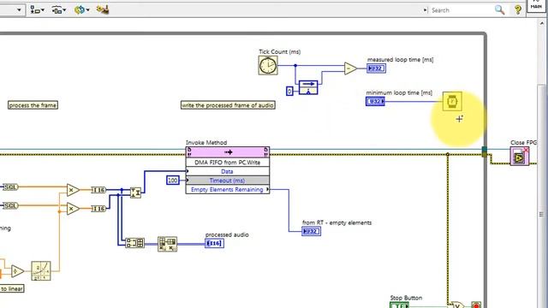Select the minimum loop time U32 control

pyautogui.click(x=375, y=101)
